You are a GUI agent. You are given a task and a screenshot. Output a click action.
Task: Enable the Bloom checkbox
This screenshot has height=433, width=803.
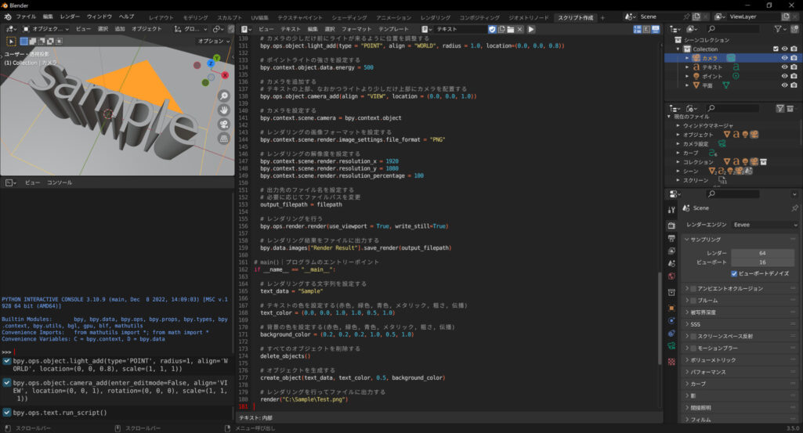coord(693,301)
